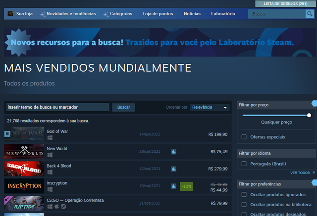
Task: Check the Português (Brasil) language checkbox
Action: coord(244,164)
